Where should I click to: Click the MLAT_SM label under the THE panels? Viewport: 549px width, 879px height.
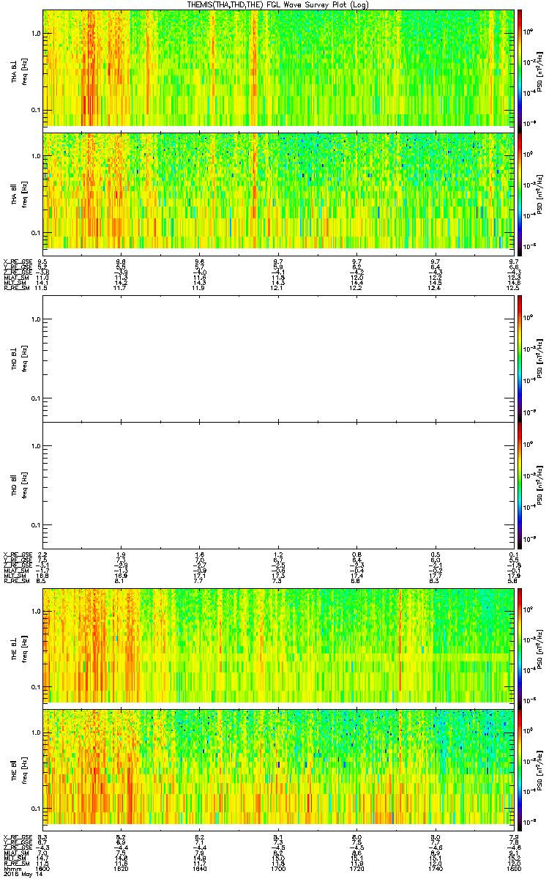coord(17,853)
